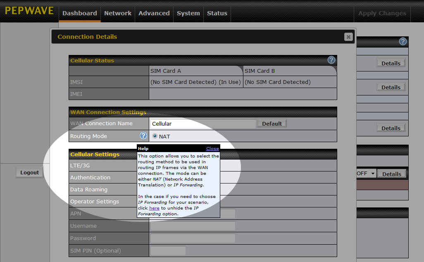Click the Details button beside the OFF dropdown
This screenshot has height=262, width=424.
(x=391, y=174)
